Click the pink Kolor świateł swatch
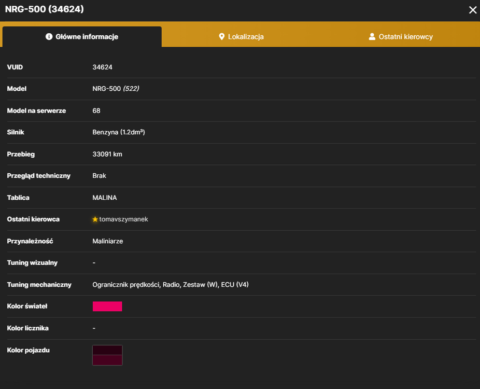Viewport: 480px width, 389px height. (x=107, y=307)
